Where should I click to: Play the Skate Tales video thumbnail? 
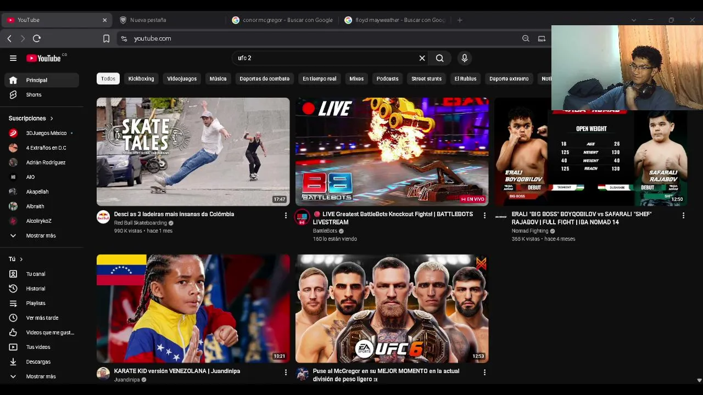193,152
